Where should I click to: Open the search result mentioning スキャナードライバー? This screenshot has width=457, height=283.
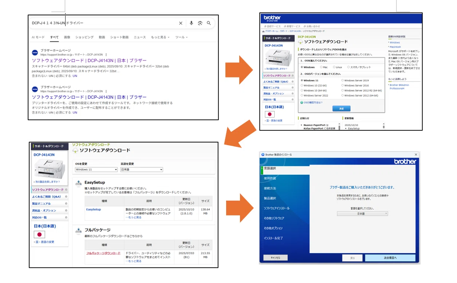(x=89, y=60)
